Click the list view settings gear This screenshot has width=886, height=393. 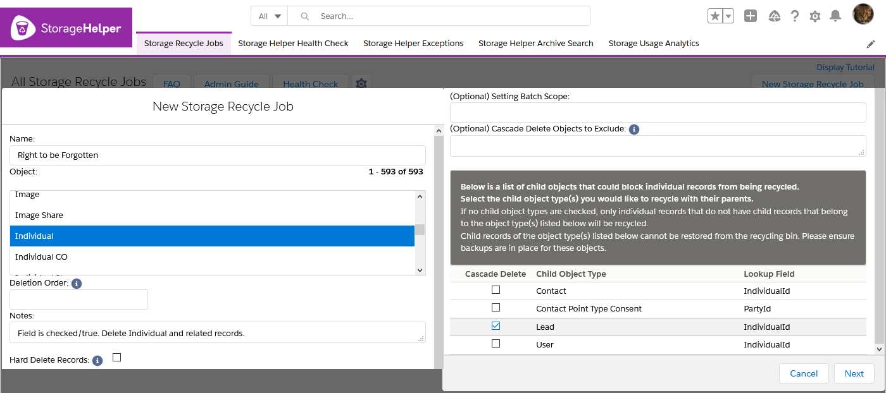tap(361, 83)
